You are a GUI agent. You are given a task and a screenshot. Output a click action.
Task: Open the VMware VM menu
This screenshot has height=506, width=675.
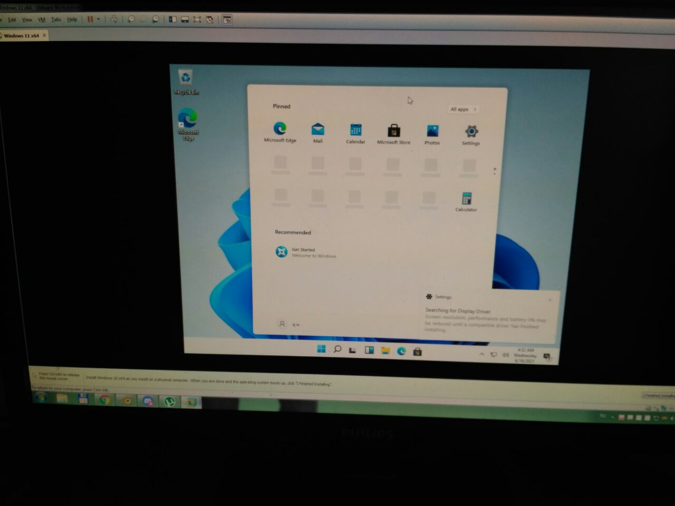coord(42,20)
